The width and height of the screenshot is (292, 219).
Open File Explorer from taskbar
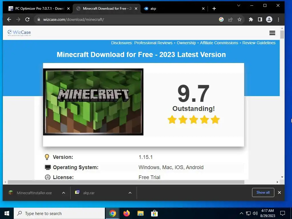(140, 213)
